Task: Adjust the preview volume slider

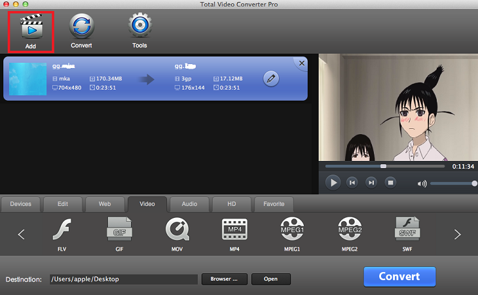Action: (454, 184)
